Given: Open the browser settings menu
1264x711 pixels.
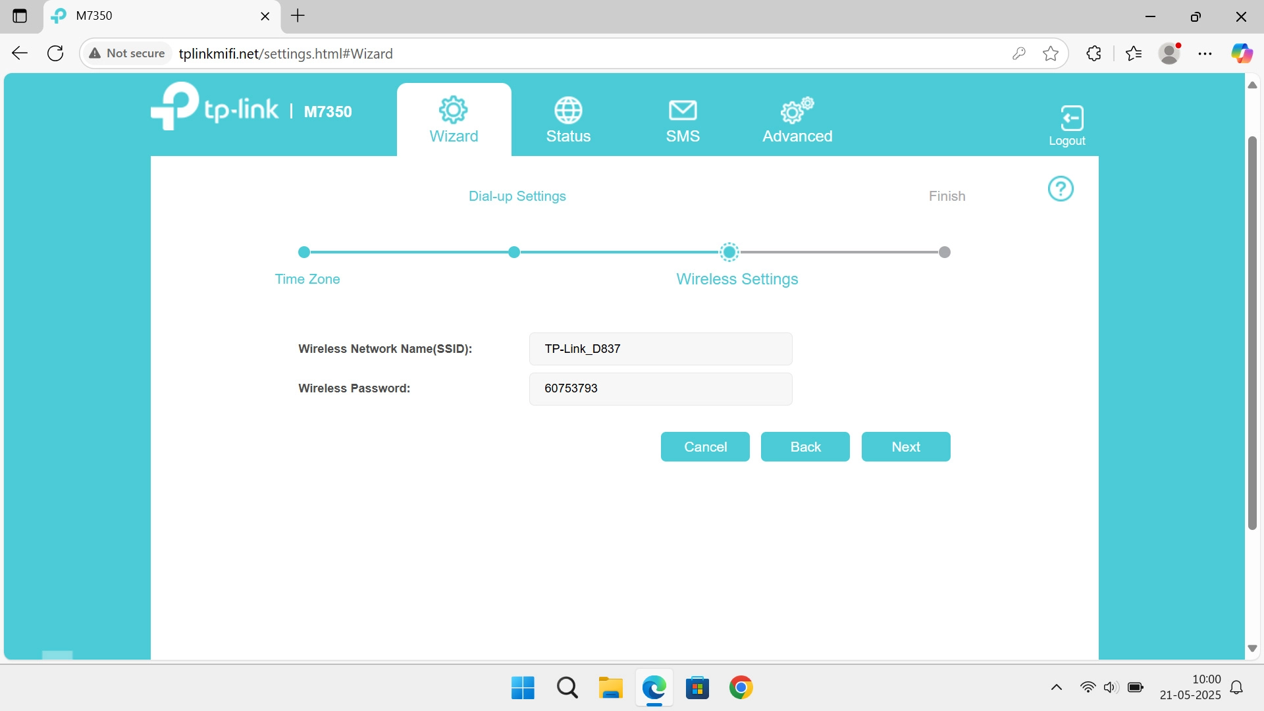Looking at the screenshot, I should click(1205, 53).
